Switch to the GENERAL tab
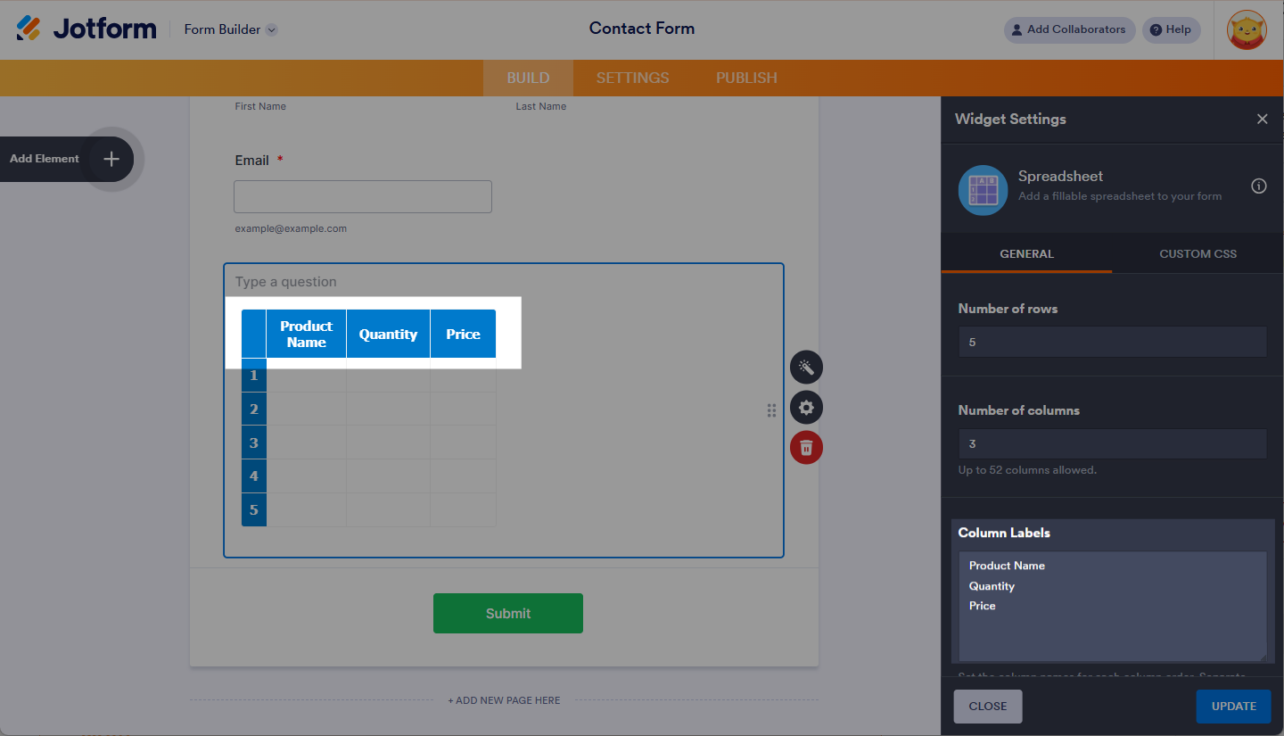This screenshot has width=1284, height=736. click(1026, 254)
